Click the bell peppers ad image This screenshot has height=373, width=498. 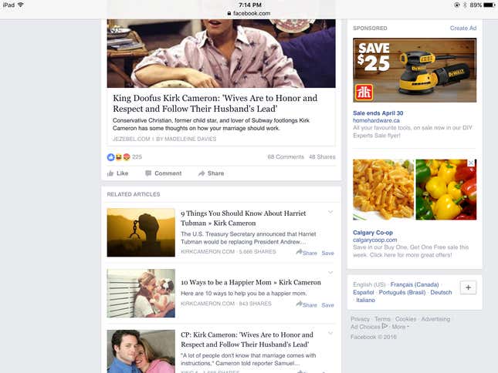446,190
